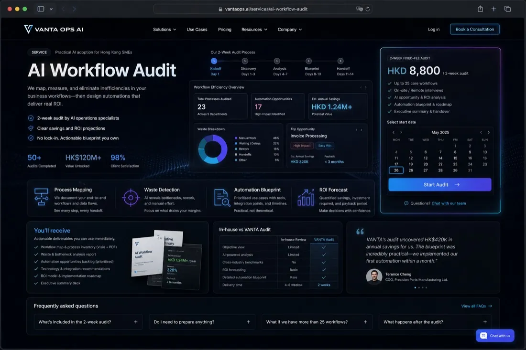Click Terence Cheng's avatar photo
This screenshot has height=350, width=526.
coord(374,276)
